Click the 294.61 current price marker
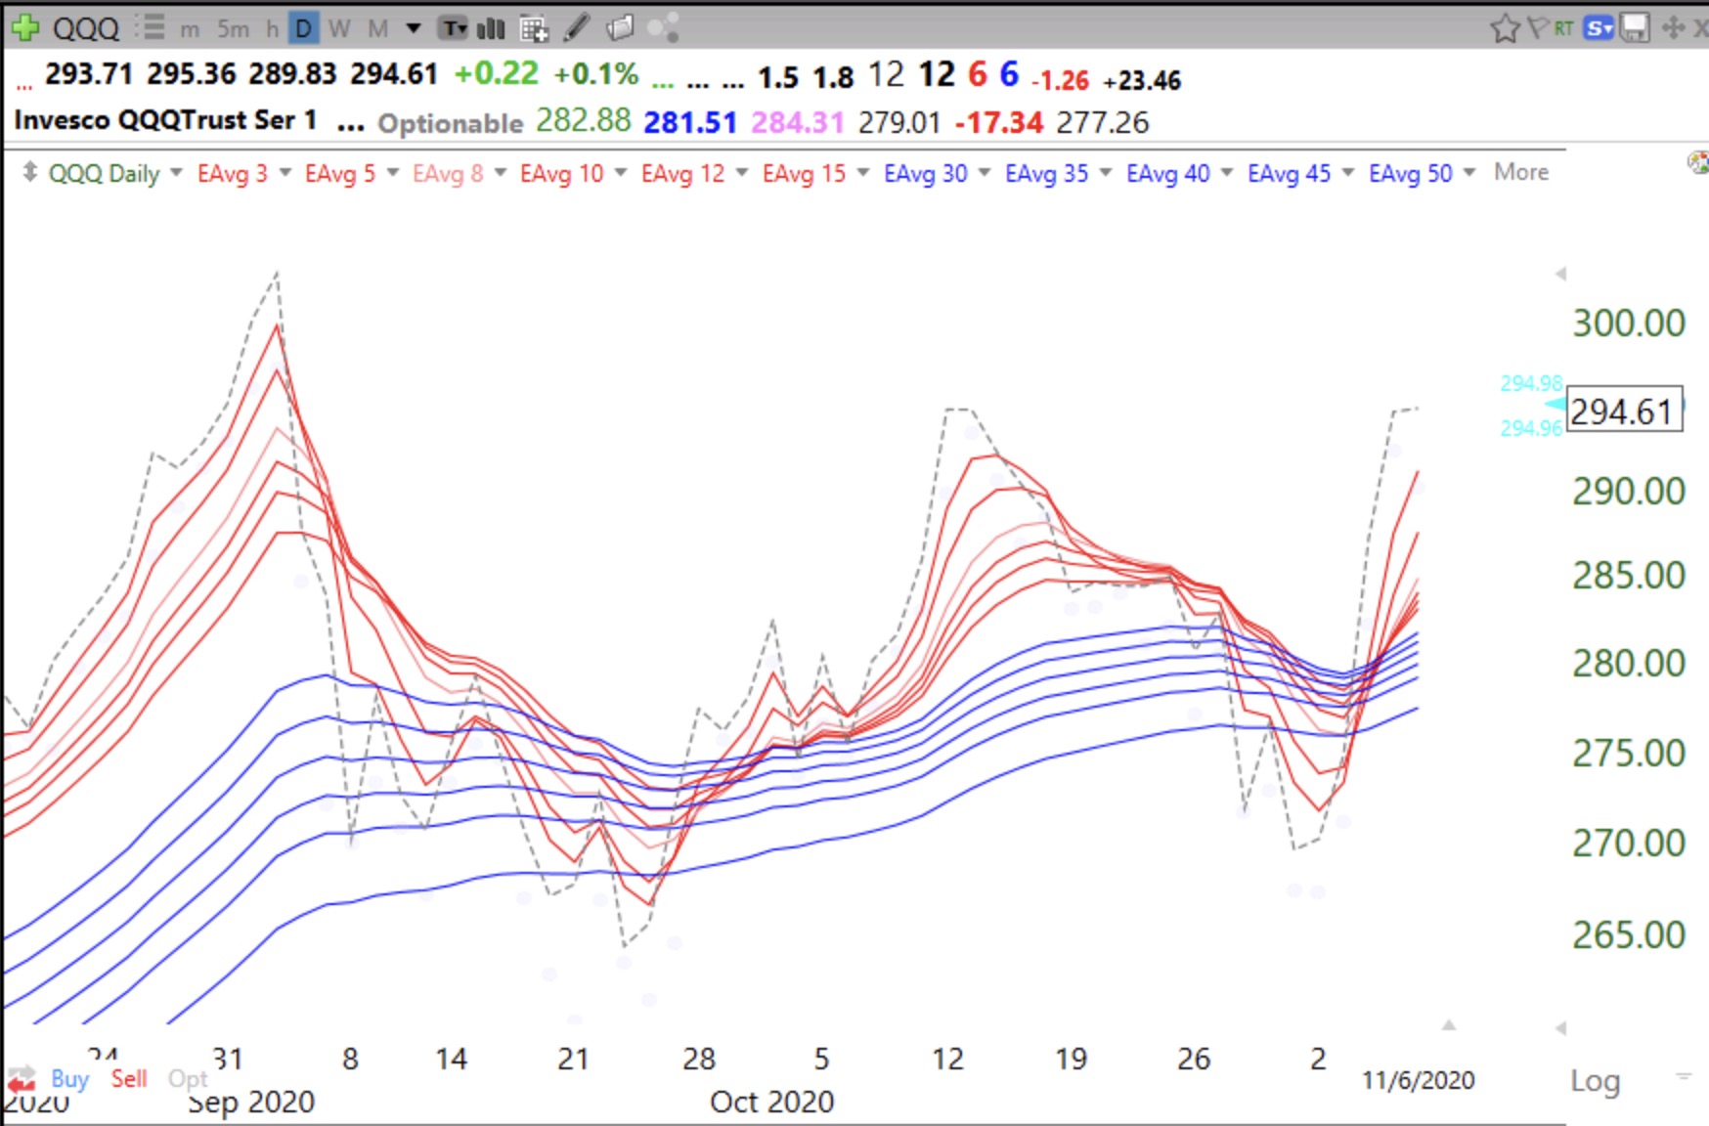 [x=1624, y=411]
